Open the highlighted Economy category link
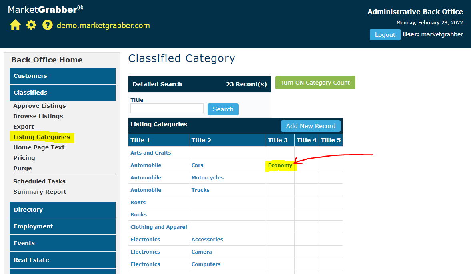This screenshot has height=274, width=471. 280,165
